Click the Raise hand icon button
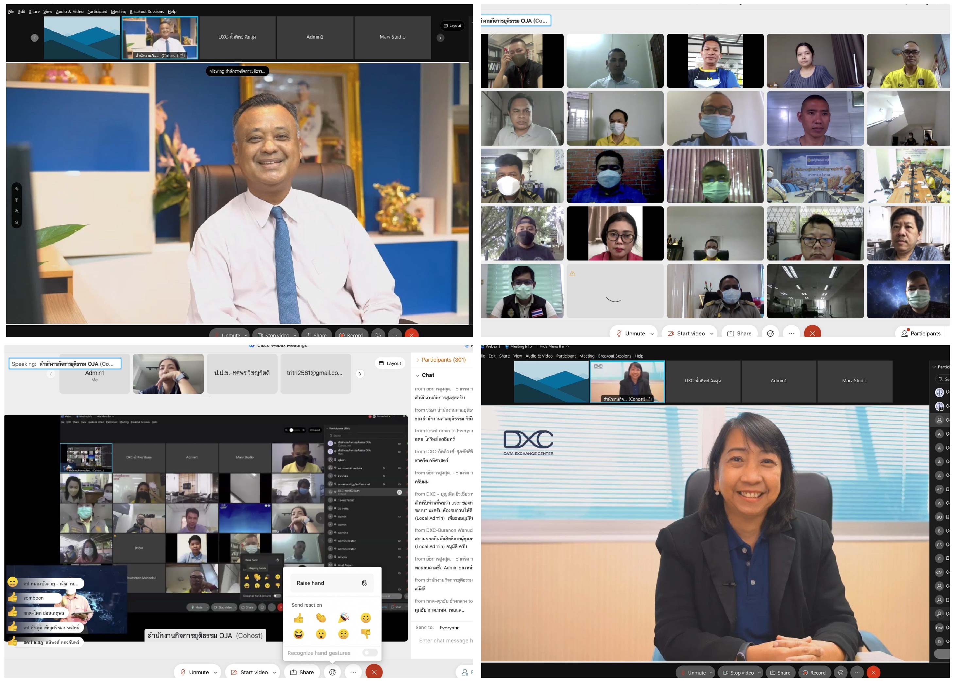Image resolution: width=954 pixels, height=682 pixels. tap(364, 583)
